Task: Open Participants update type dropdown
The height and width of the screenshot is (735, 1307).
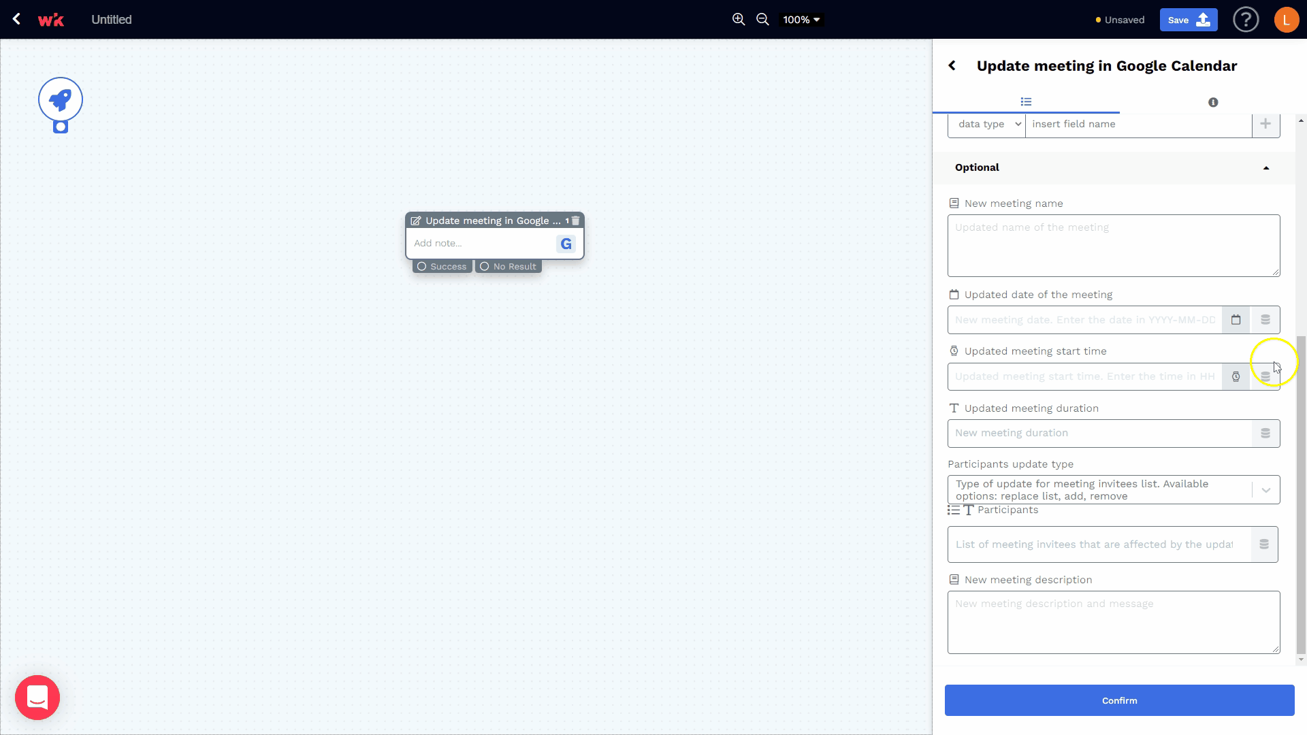Action: click(1114, 490)
